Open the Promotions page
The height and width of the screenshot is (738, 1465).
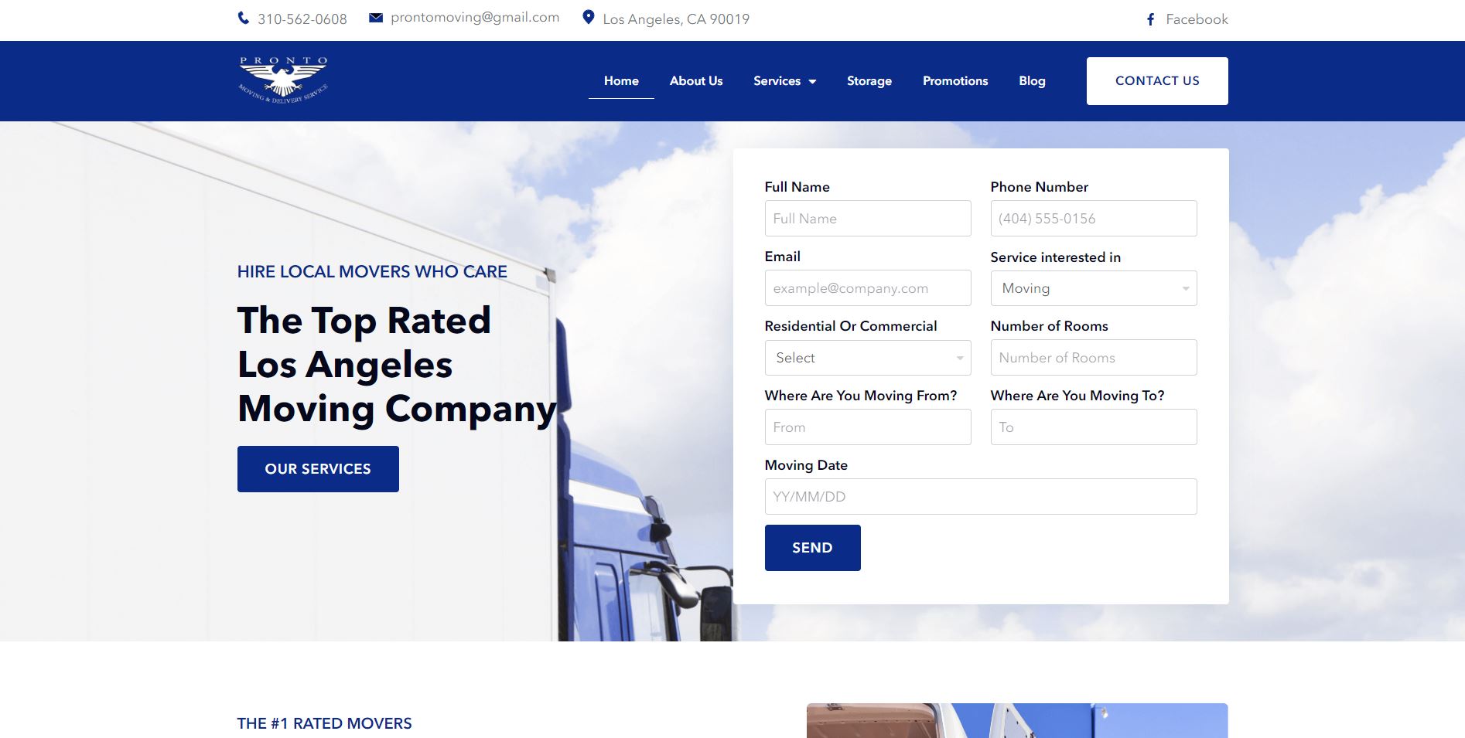(x=954, y=80)
